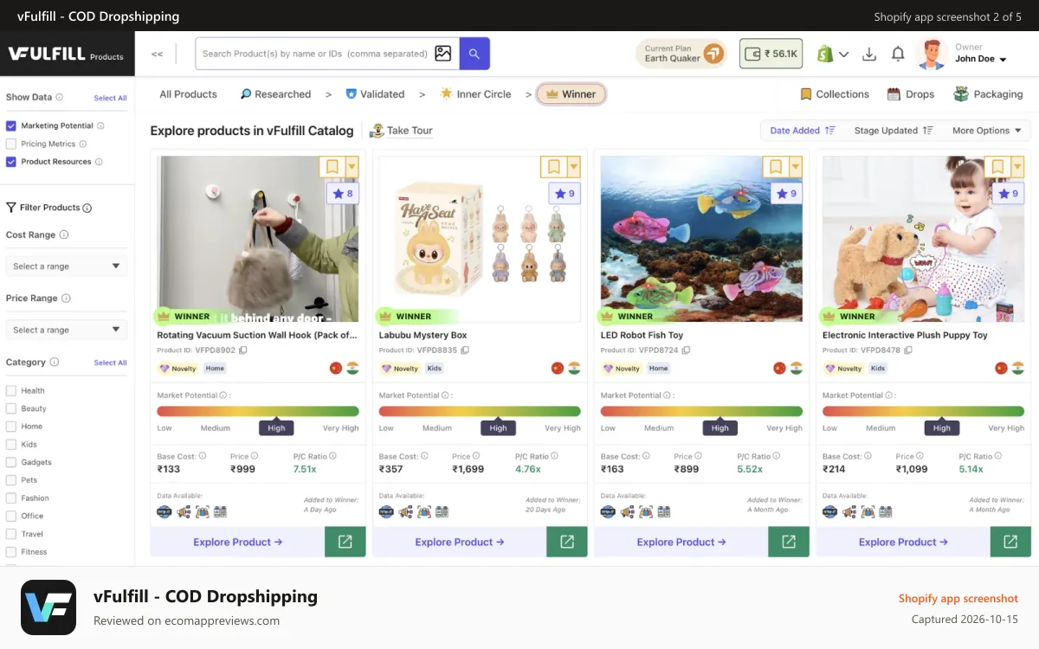Bookmark the Electronic Interactive Plush Puppy Toy
Viewport: 1039px width, 649px height.
pyautogui.click(x=997, y=166)
